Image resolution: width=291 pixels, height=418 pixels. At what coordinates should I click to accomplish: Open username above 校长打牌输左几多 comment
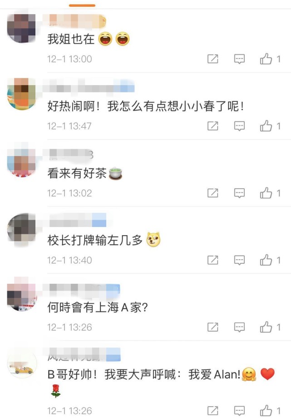click(x=78, y=220)
